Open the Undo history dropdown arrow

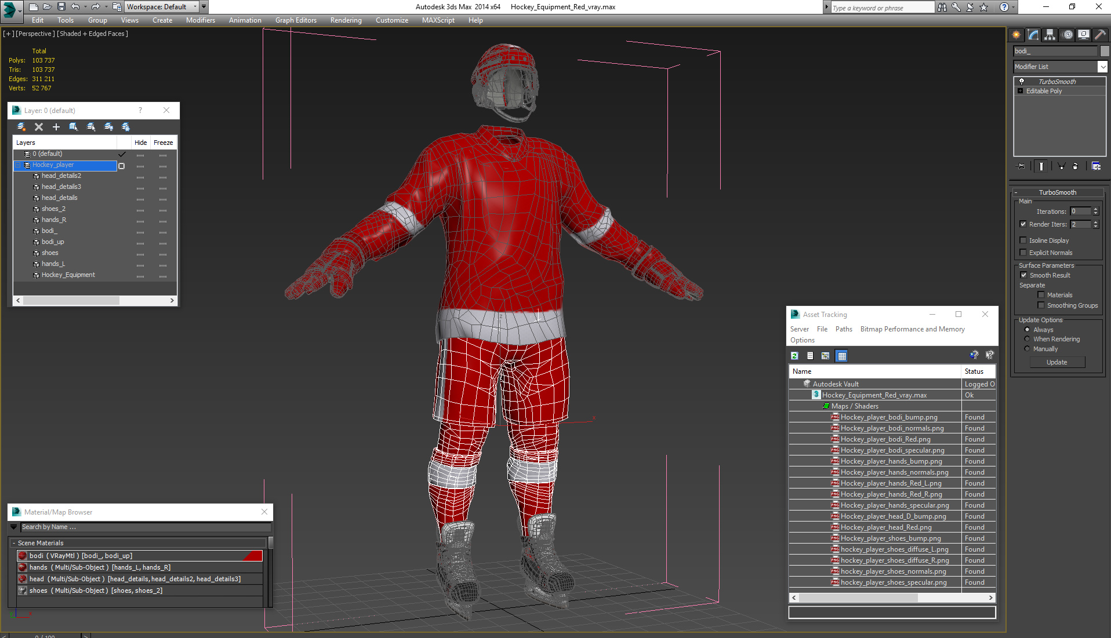[x=85, y=7]
